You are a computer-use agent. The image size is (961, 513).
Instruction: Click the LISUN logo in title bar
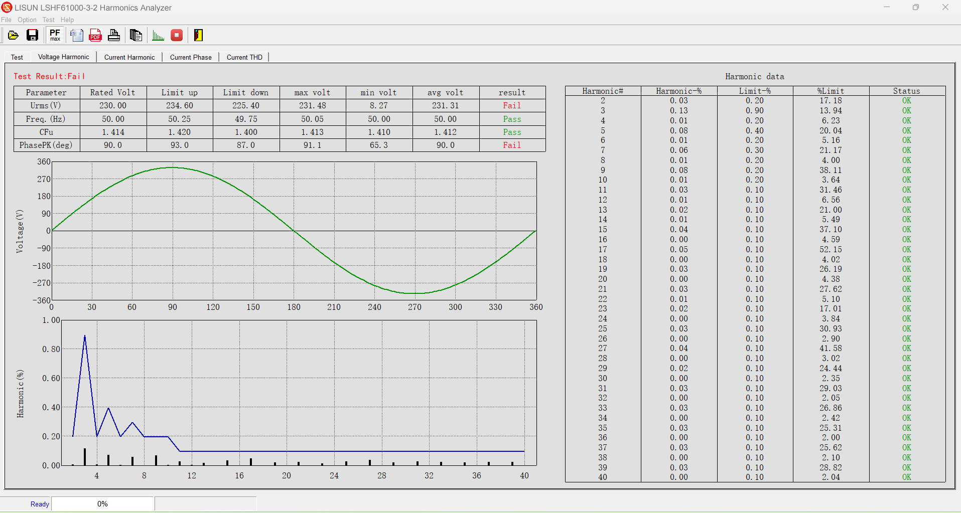(7, 8)
